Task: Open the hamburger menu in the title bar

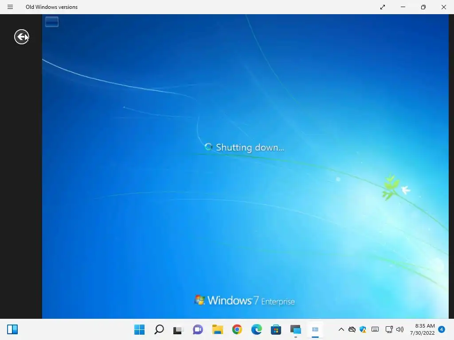Action: coord(10,7)
